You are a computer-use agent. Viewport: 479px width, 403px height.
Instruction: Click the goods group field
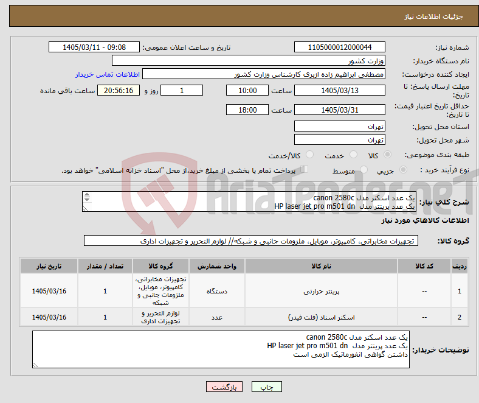[x=251, y=241]
